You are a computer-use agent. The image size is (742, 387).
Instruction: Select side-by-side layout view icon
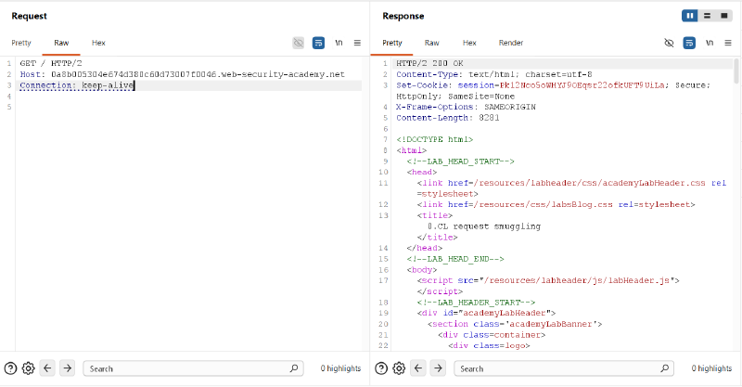(x=690, y=16)
